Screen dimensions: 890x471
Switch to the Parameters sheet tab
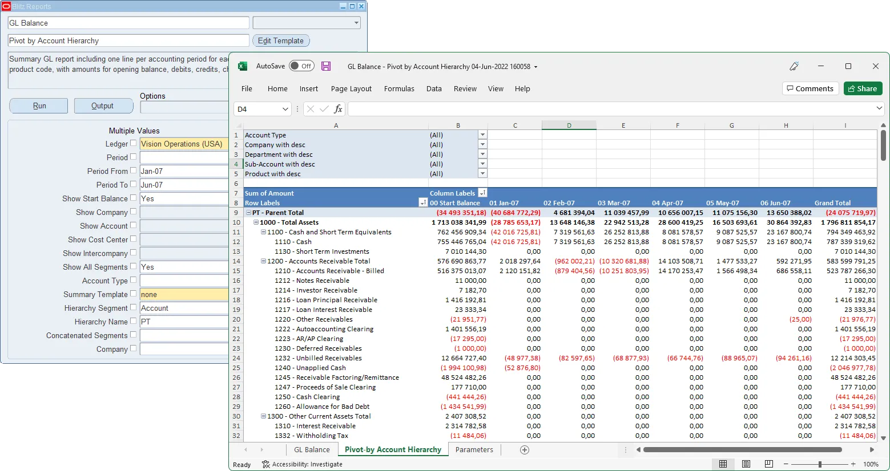(x=474, y=450)
